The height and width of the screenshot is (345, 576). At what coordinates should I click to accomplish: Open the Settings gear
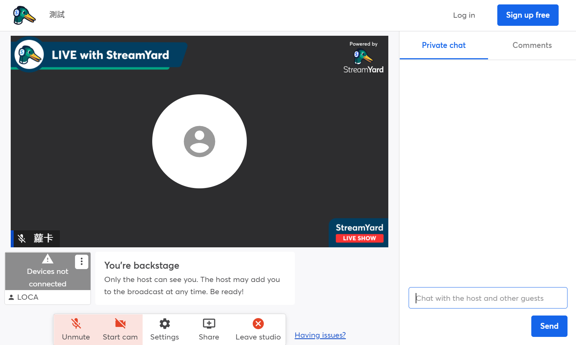(x=165, y=330)
